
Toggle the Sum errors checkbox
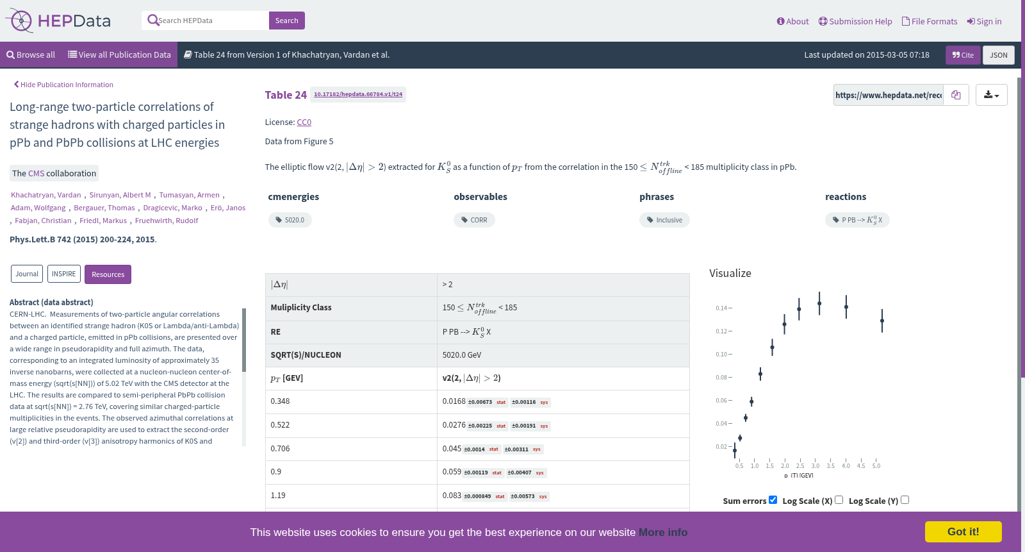773,500
